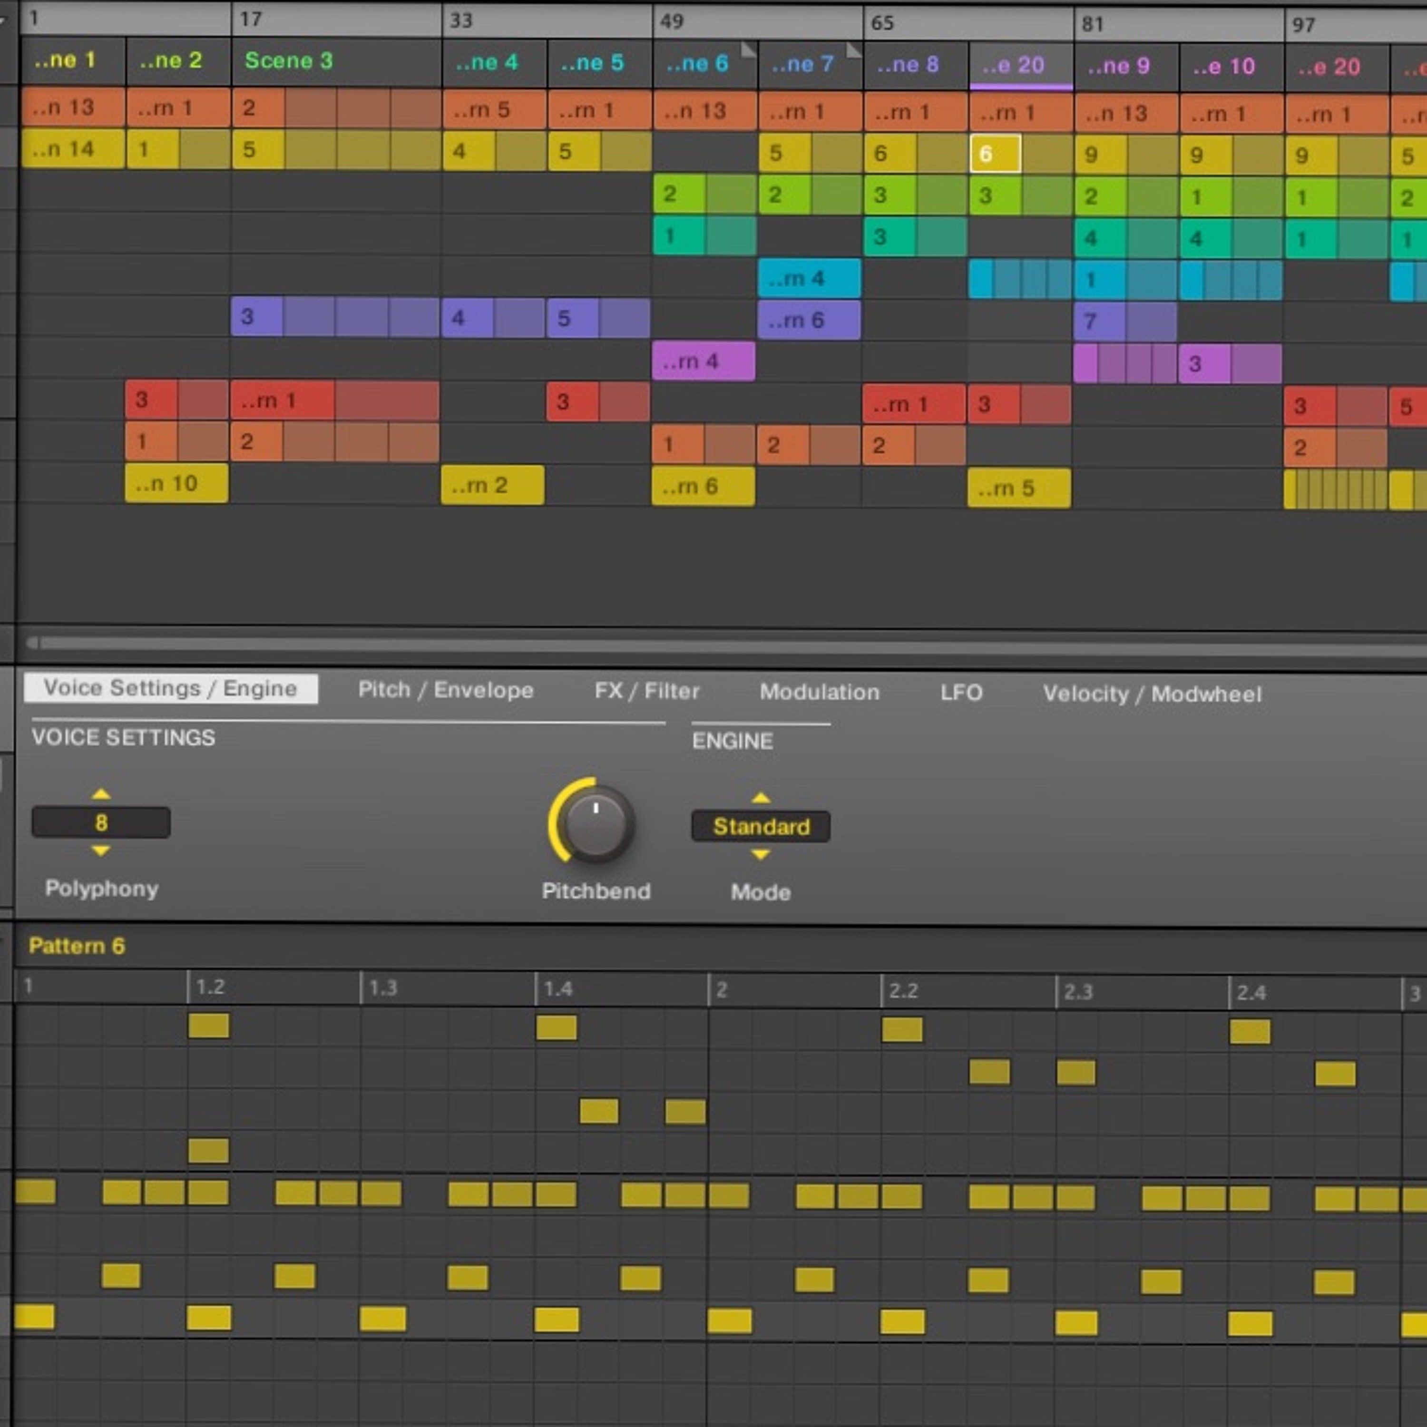Screen dimensions: 1427x1427
Task: Select the '..ne 9' scene header
Action: coord(1126,67)
